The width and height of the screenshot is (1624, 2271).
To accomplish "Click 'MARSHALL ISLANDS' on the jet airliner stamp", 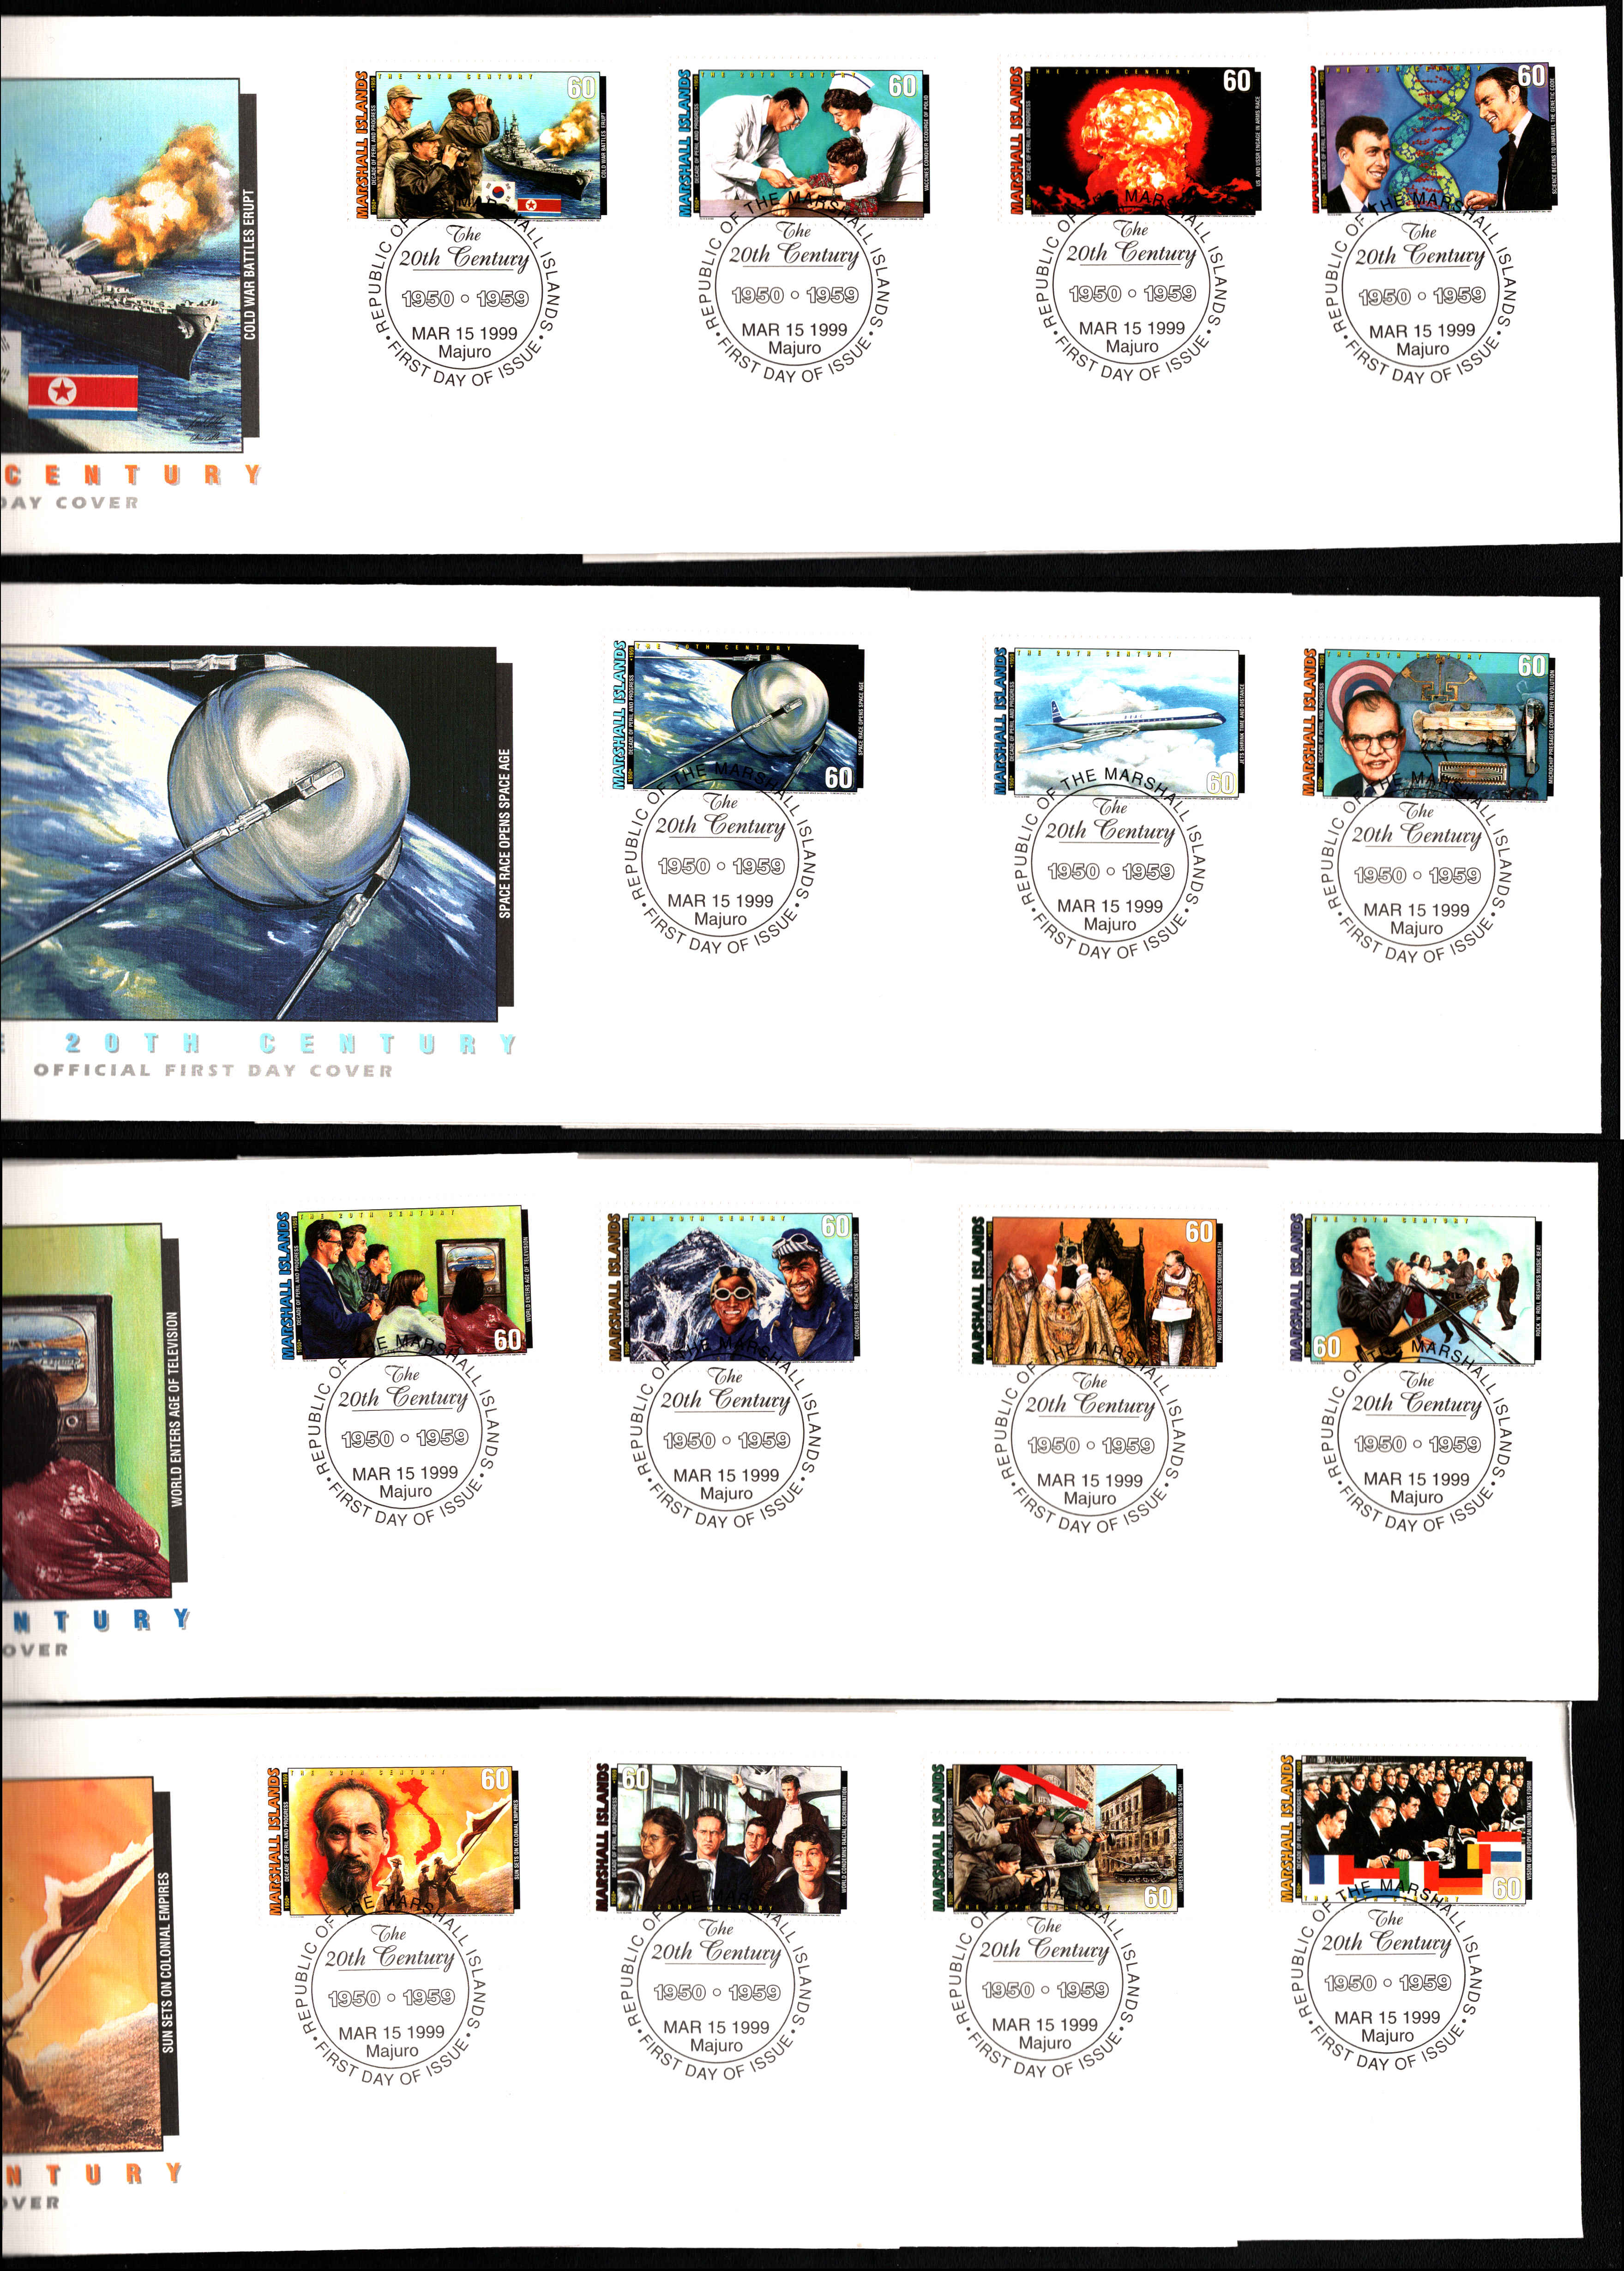I will (x=1000, y=722).
